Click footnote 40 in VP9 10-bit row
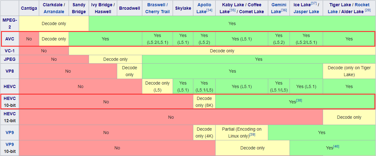Screen dimensions: 376x156 pyautogui.click(x=336, y=146)
